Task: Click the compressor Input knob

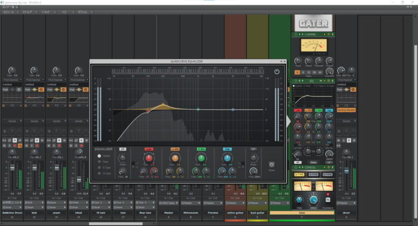Action: (298, 61)
